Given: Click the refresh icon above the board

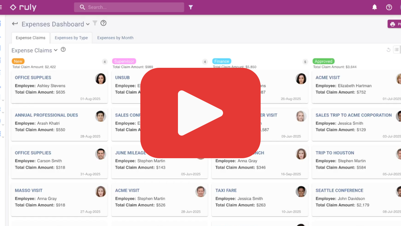Looking at the screenshot, I should (x=388, y=50).
